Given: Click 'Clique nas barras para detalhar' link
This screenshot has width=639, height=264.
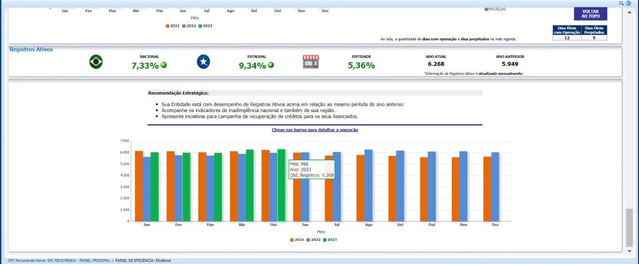Looking at the screenshot, I should coord(315,130).
